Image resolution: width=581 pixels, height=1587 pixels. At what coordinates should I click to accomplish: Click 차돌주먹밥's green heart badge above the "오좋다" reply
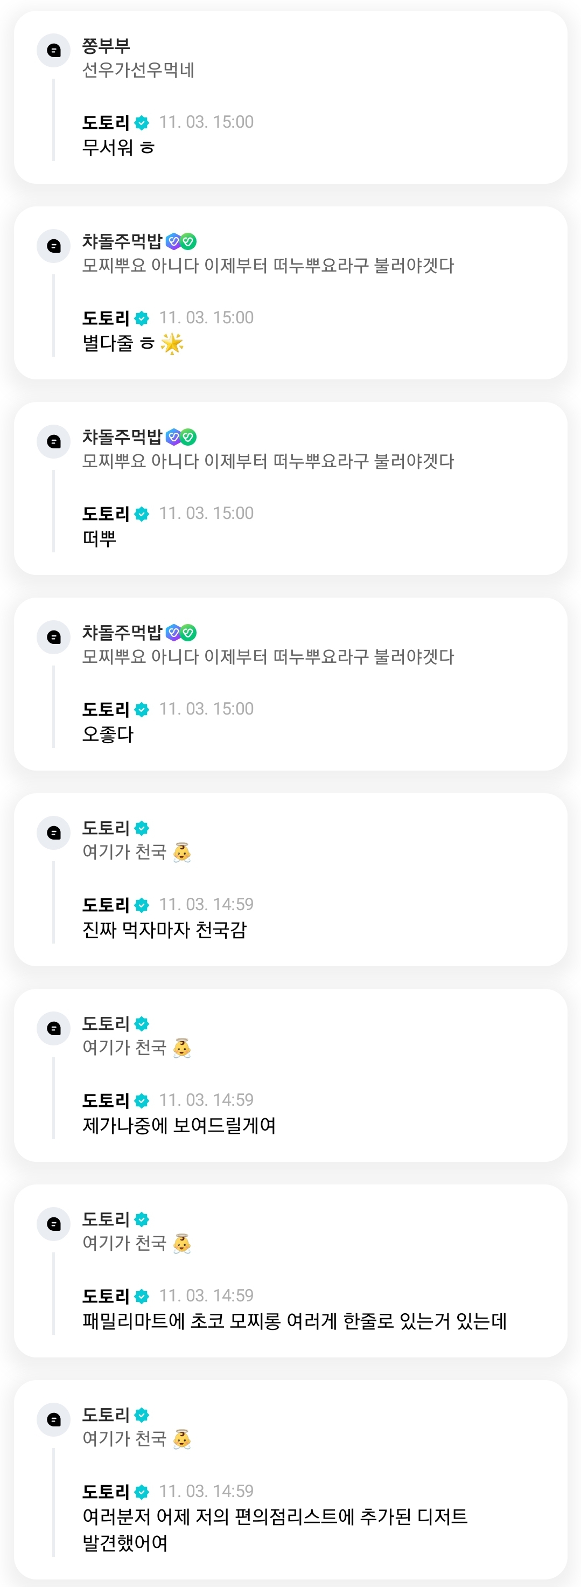188,633
